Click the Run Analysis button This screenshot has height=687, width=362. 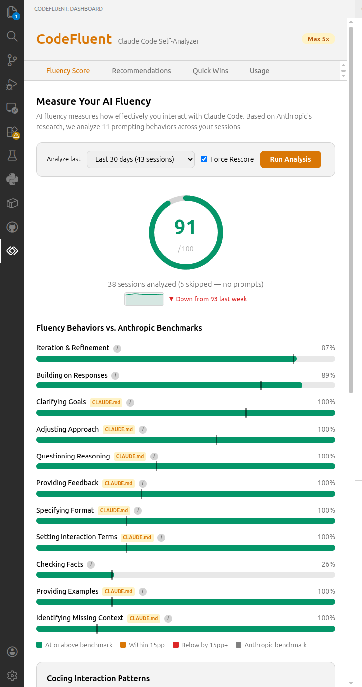click(291, 159)
